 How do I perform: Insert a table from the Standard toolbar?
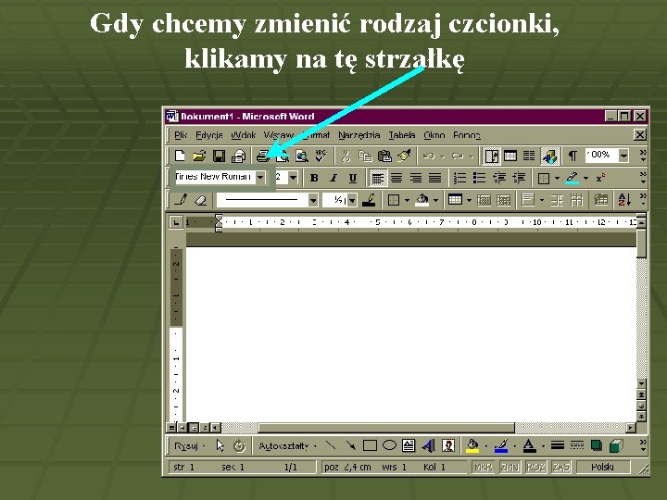510,156
